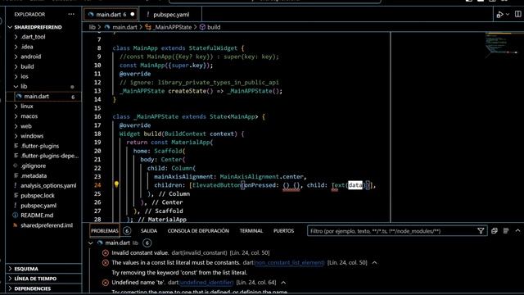This screenshot has height=295, width=524.
Task: Open the non_constant_list_element documentation link
Action: click(x=289, y=263)
